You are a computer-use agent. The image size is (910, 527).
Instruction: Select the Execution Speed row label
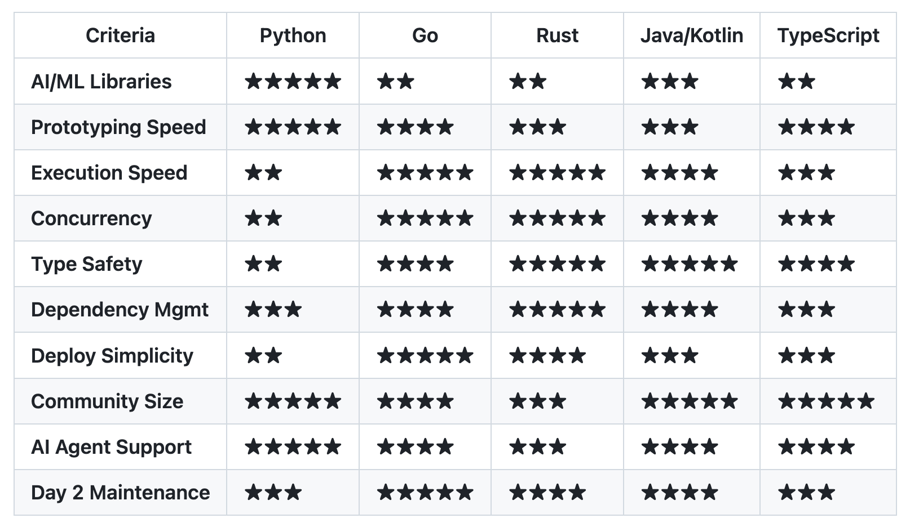pos(109,173)
